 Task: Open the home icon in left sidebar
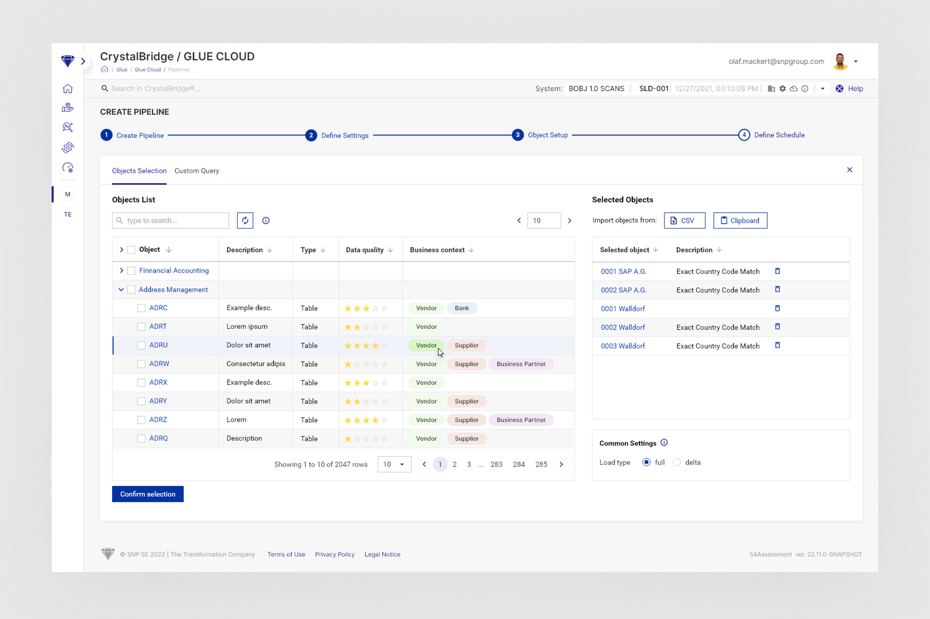(68, 89)
